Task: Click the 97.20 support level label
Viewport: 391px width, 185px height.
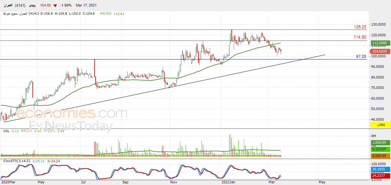Action: [x=361, y=56]
